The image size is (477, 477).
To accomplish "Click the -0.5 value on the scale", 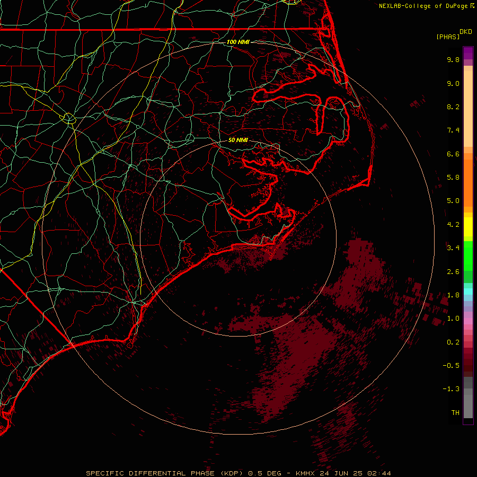I will pos(451,366).
